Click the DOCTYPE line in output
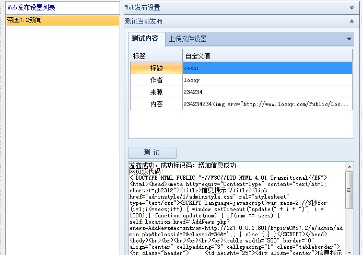This screenshot has height=255, width=362. (x=228, y=178)
